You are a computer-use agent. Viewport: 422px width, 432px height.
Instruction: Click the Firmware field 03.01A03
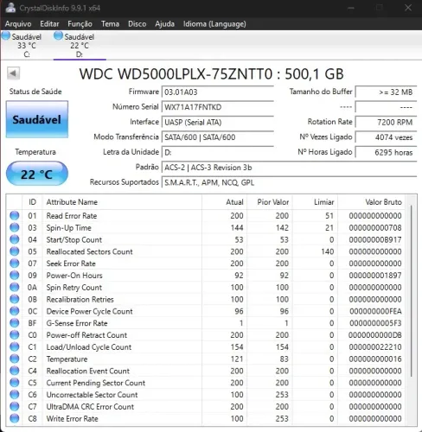tap(218, 92)
